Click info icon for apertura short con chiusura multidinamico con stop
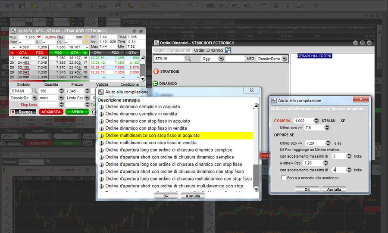The width and height of the screenshot is (388, 233). [x=101, y=186]
